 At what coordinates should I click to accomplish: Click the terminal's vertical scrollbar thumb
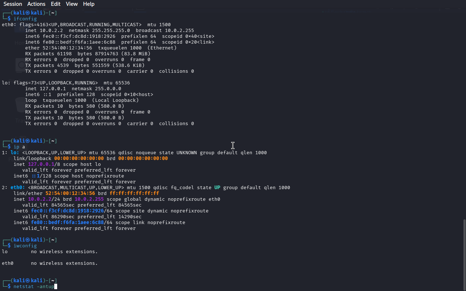(463, 254)
